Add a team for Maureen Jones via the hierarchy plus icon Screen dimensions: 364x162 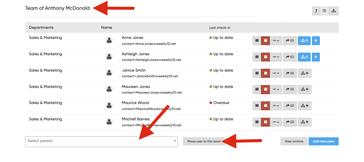[305, 89]
